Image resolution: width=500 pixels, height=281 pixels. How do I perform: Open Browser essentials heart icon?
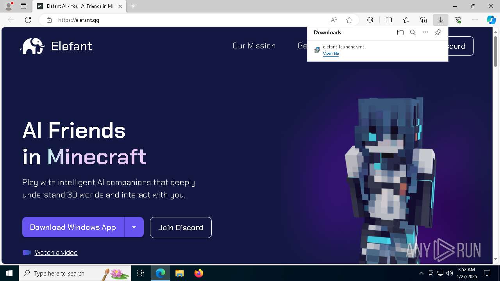click(x=458, y=20)
